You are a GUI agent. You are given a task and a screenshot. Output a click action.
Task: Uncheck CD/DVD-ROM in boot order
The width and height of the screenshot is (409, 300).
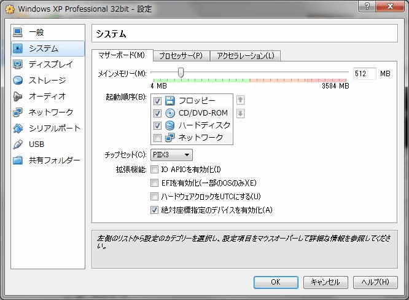tap(157, 113)
